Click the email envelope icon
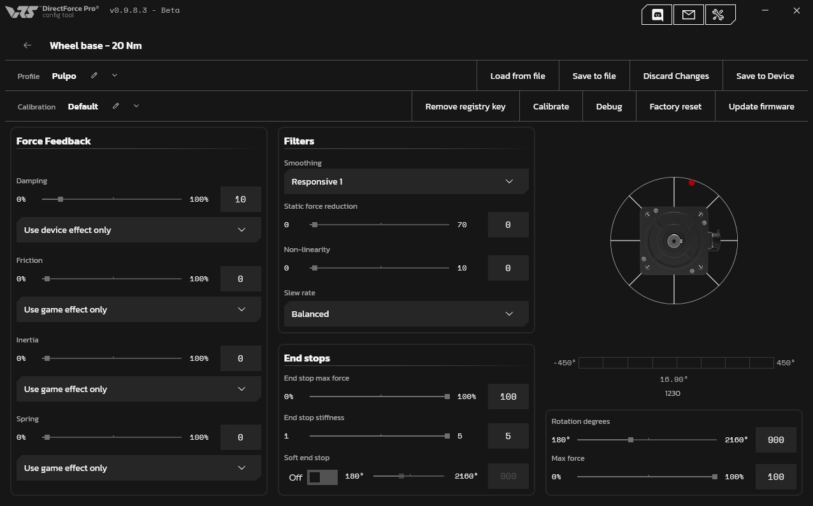This screenshot has width=813, height=506. (x=688, y=15)
